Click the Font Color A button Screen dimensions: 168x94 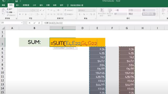tap(42, 14)
